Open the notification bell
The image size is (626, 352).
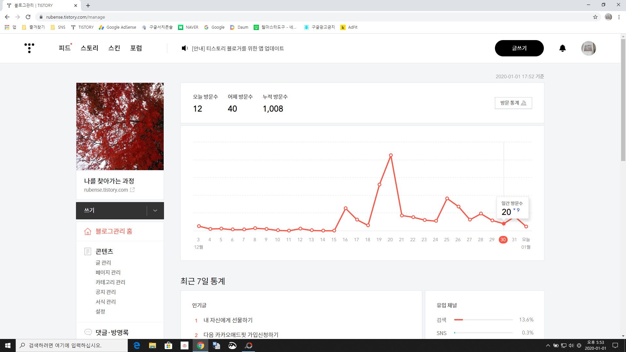562,48
